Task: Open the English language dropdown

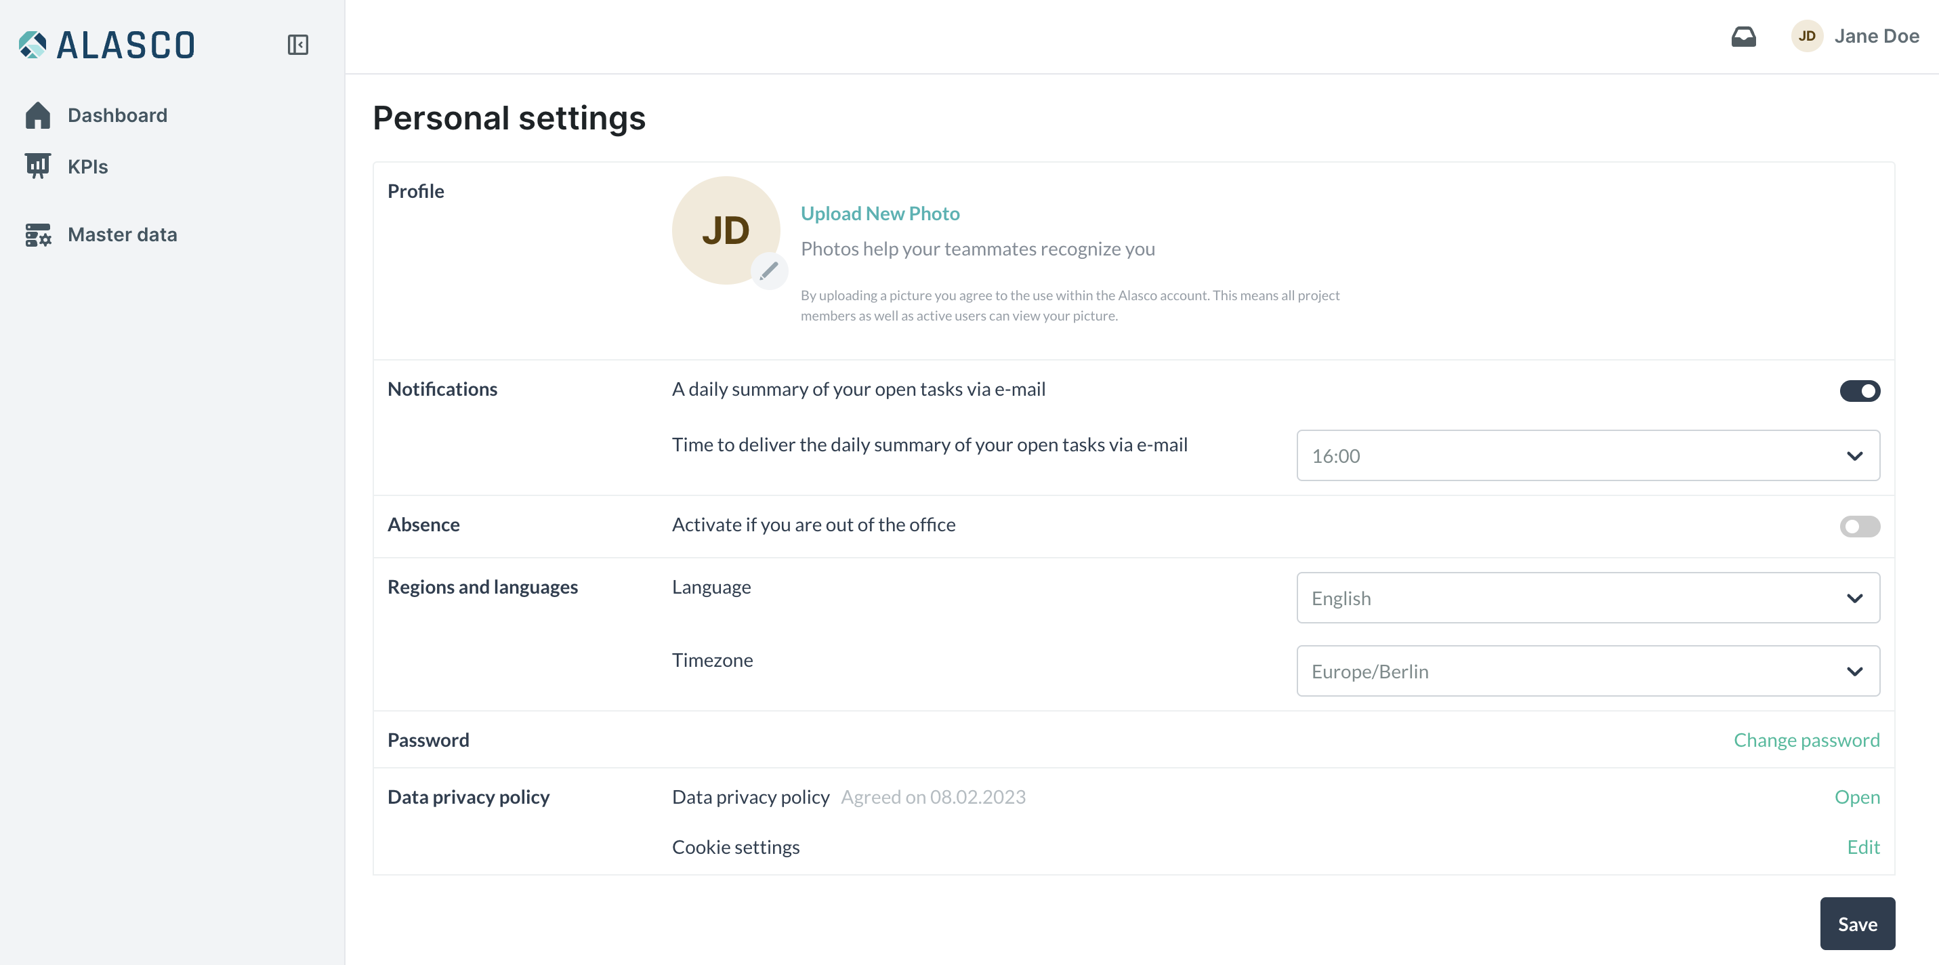Action: click(1588, 598)
